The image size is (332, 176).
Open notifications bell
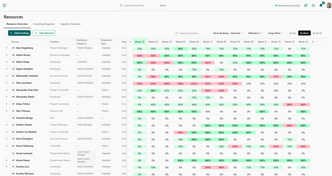321,5
